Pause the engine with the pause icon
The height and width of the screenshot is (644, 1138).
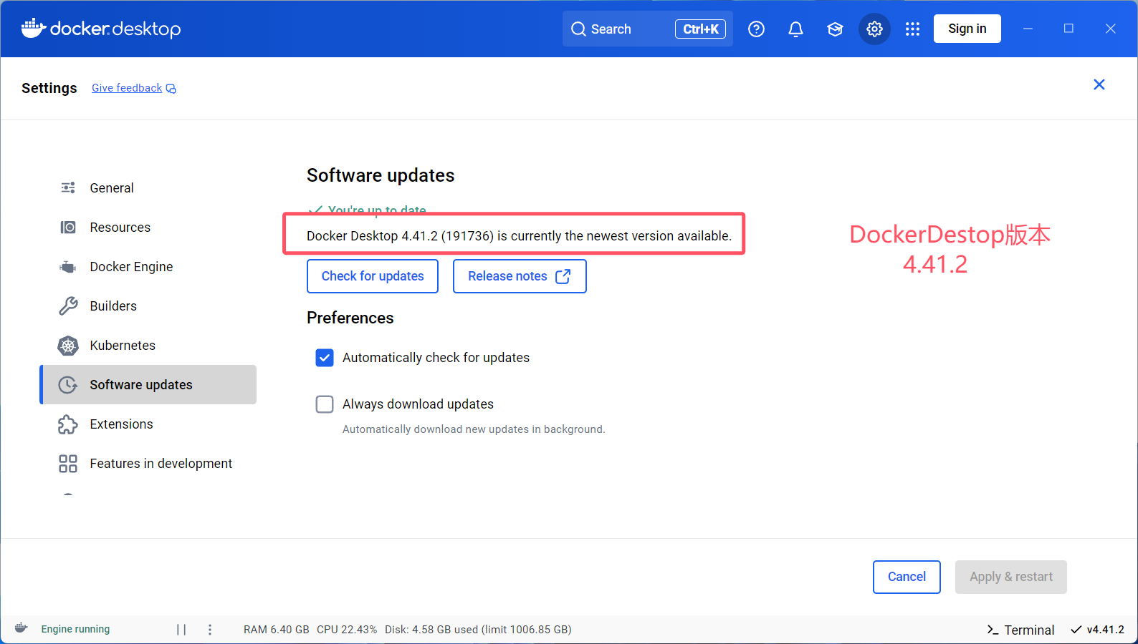[181, 629]
